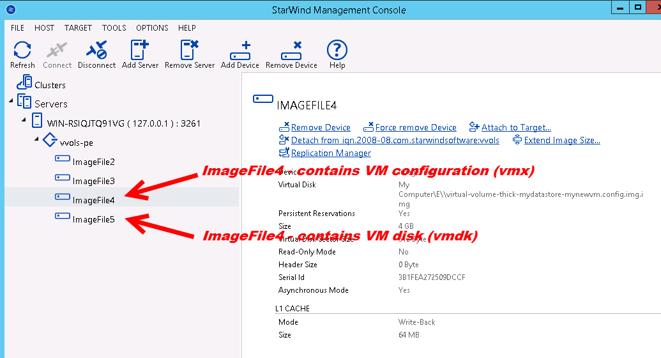Click the IMAGEFILE4 header device icon
Image resolution: width=661 pixels, height=358 pixels.
(x=263, y=99)
